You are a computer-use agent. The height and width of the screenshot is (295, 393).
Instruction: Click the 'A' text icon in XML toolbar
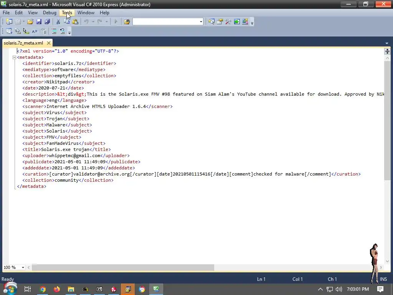point(34,31)
